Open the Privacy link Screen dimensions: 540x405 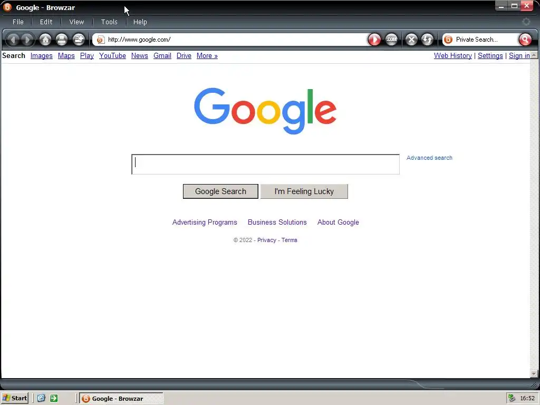[x=266, y=240]
